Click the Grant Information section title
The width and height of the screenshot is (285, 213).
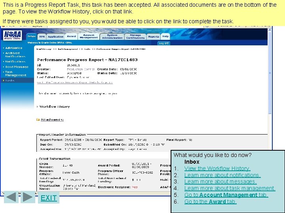[55, 159]
